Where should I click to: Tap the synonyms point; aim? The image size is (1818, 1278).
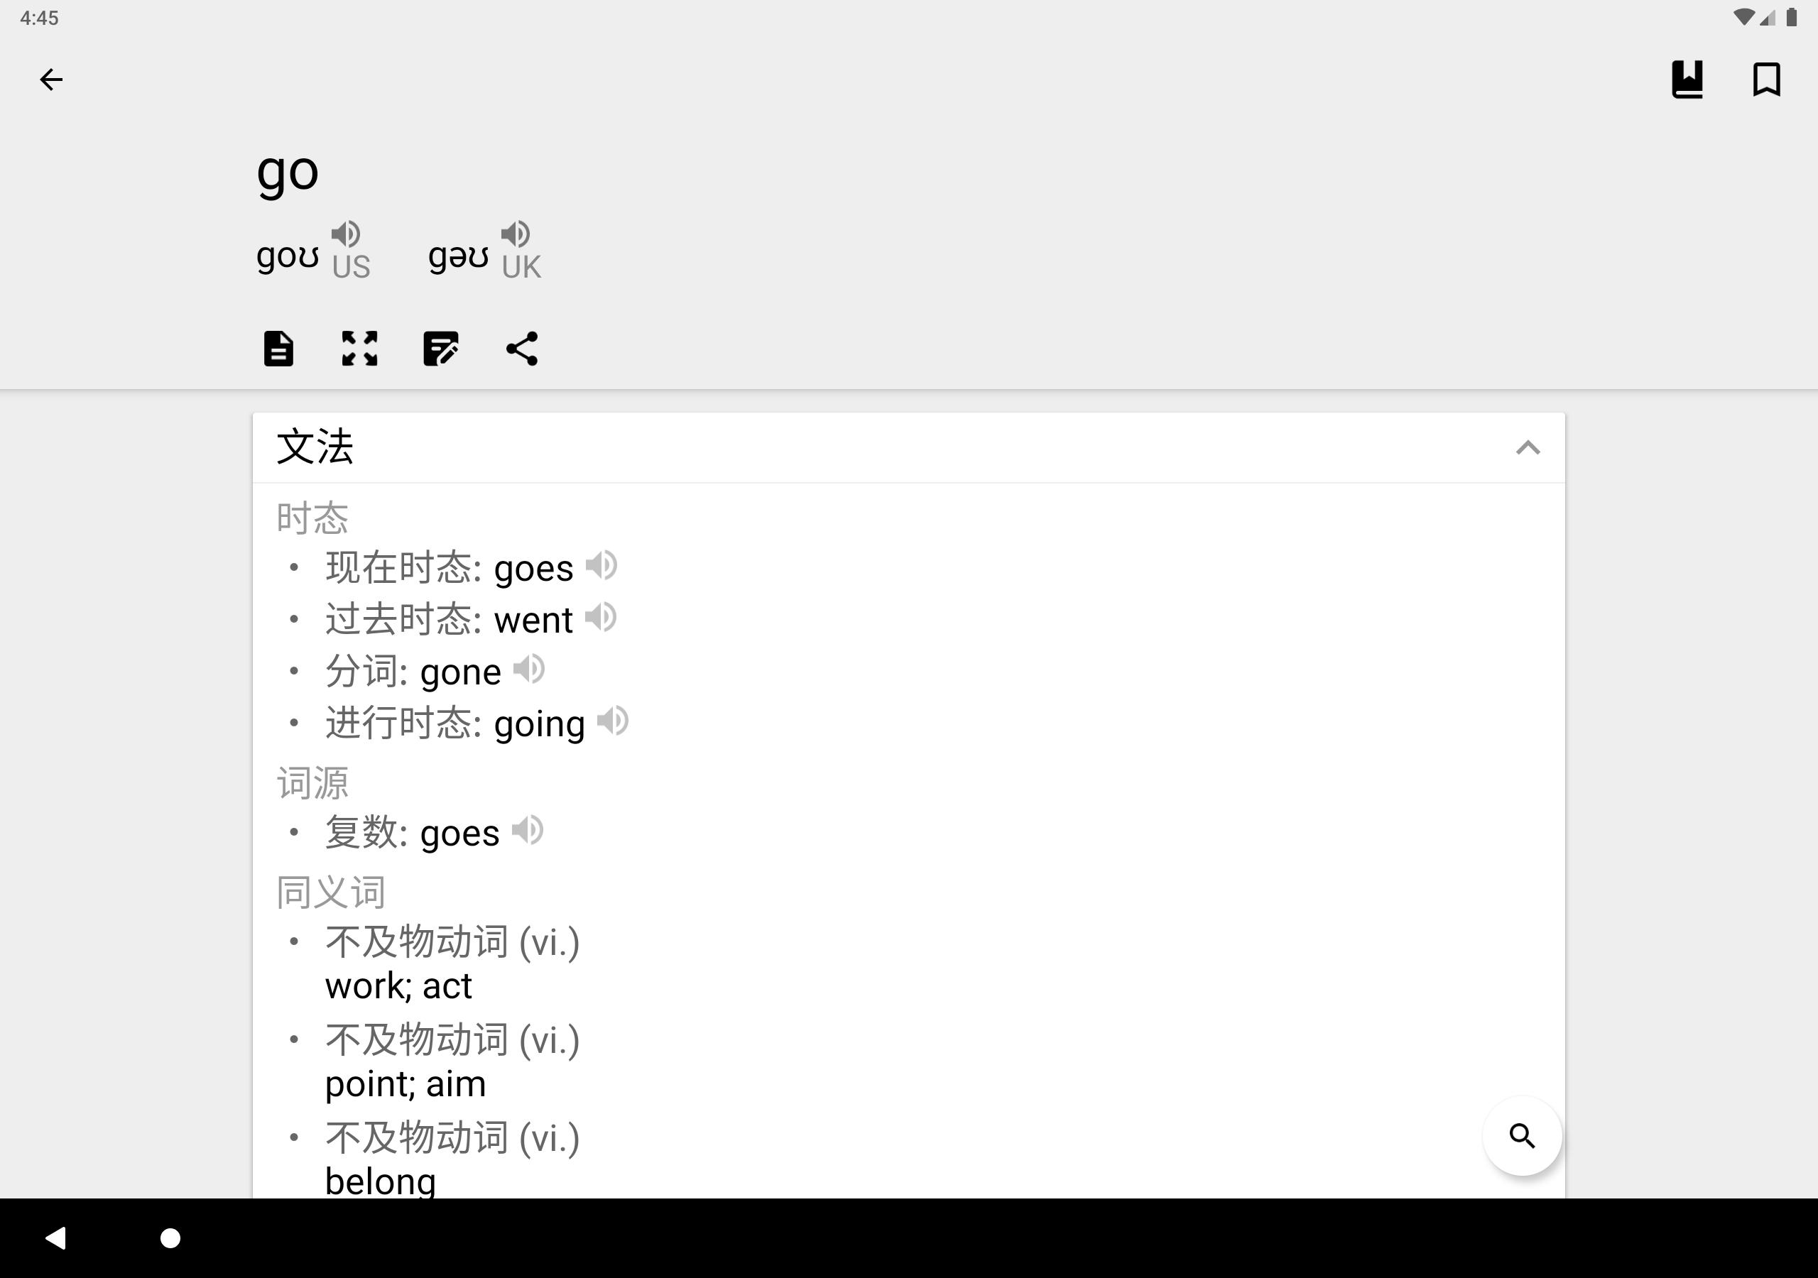(405, 1084)
